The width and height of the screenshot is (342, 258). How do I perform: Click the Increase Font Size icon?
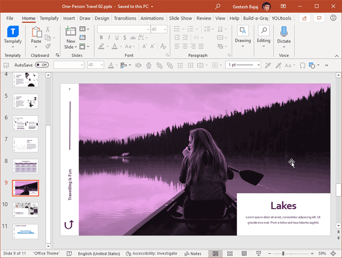145,46
